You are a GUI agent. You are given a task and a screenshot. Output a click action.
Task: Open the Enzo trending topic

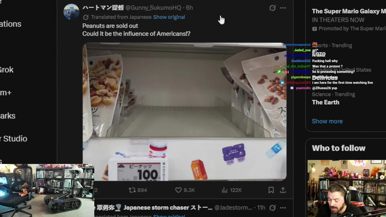(x=319, y=54)
